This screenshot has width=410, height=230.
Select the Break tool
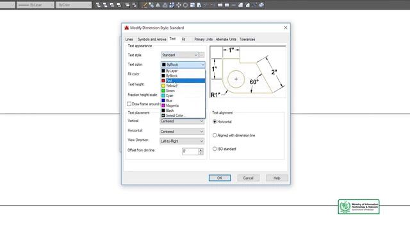tap(227, 5)
